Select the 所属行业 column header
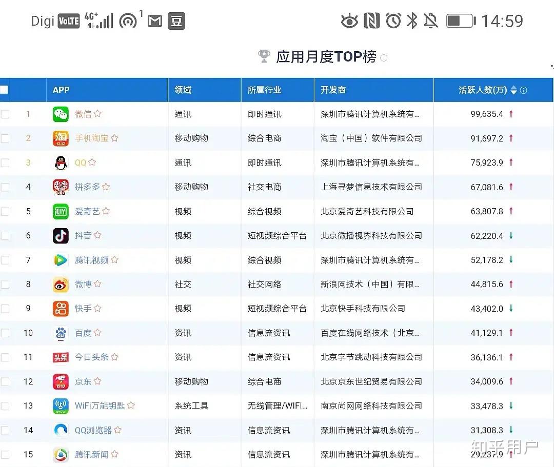554x467 pixels. 278,90
